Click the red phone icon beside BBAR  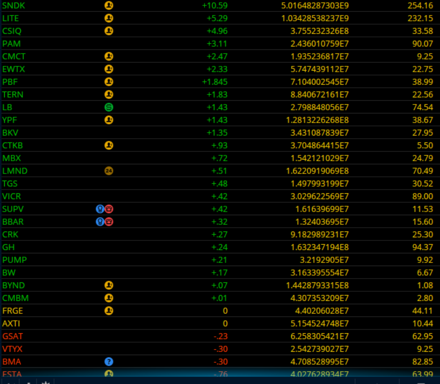(x=109, y=222)
